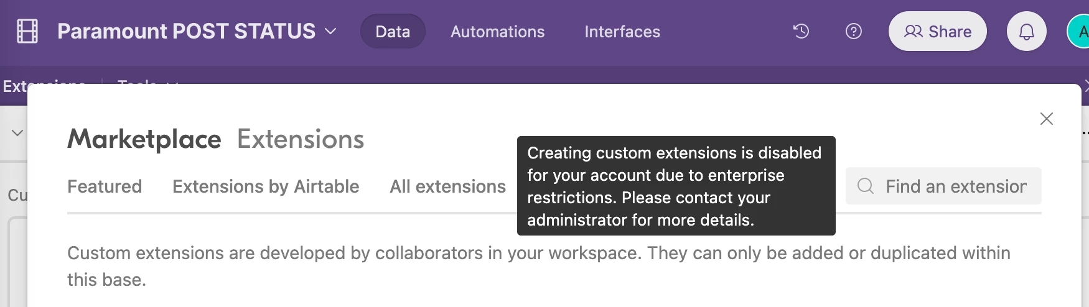This screenshot has width=1089, height=307.
Task: Open the Featured tab
Action: pos(105,186)
